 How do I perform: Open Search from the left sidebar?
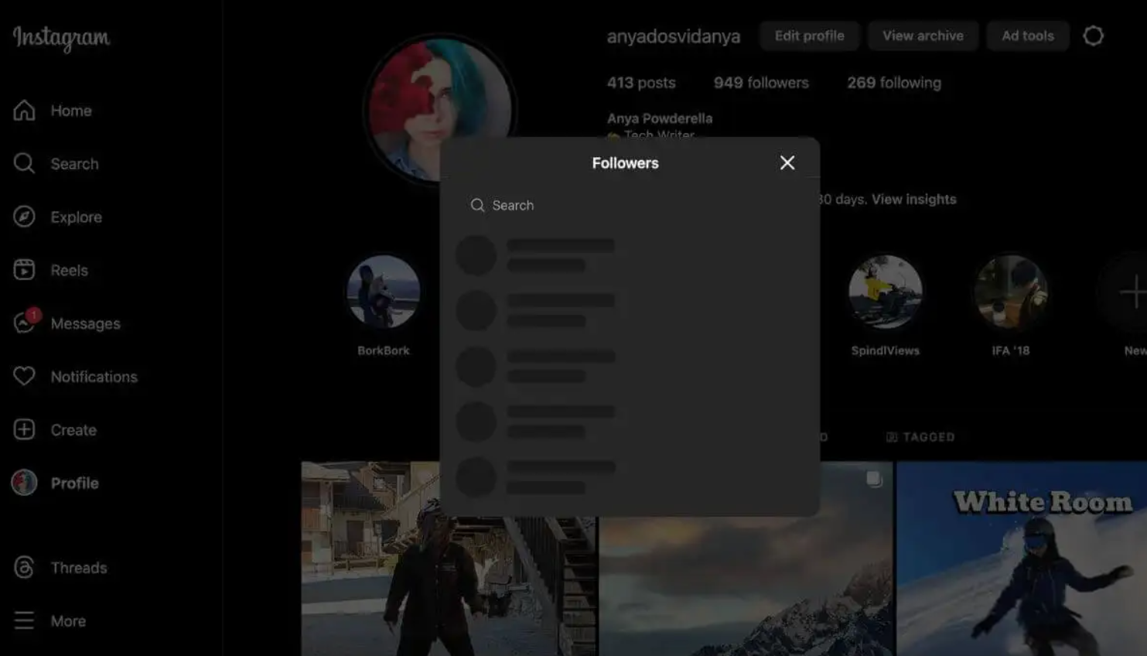[24, 163]
